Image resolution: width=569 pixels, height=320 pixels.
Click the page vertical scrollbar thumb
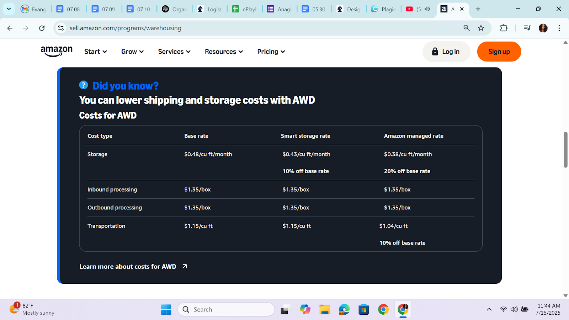[x=565, y=150]
